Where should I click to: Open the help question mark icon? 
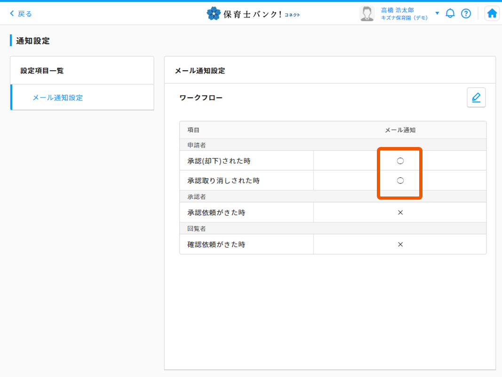[x=466, y=14]
